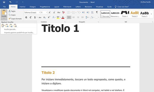Open Quick Access Toolbar customize arrow
This screenshot has height=92, width=154.
(23, 2)
